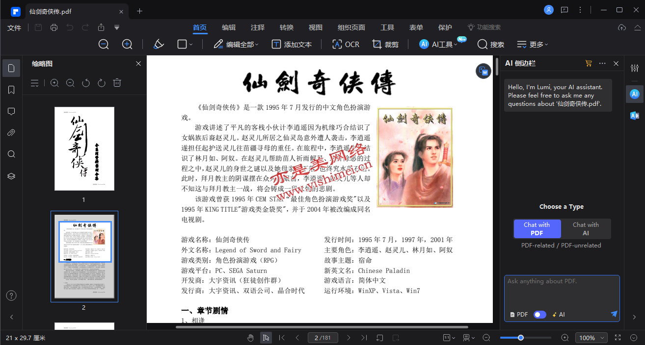
Task: Switch to the 编辑 tab
Action: tap(229, 27)
